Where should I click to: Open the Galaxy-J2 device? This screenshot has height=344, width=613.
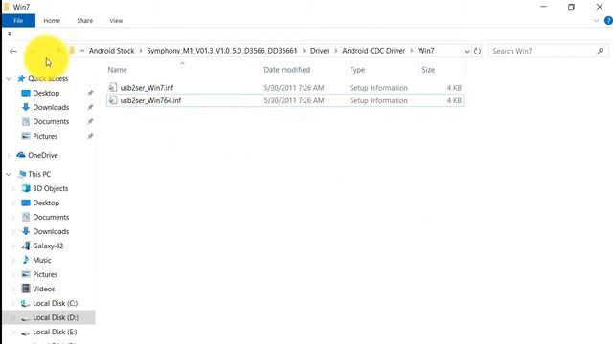[48, 246]
